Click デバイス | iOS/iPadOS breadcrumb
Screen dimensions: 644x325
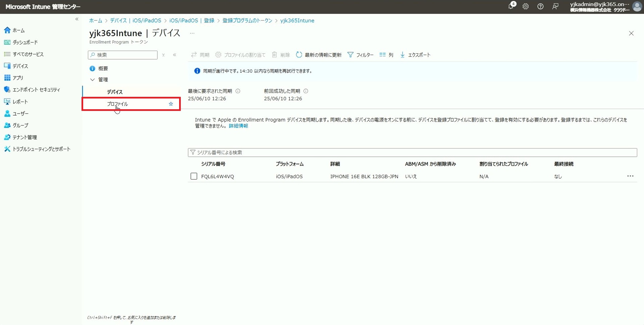point(136,20)
